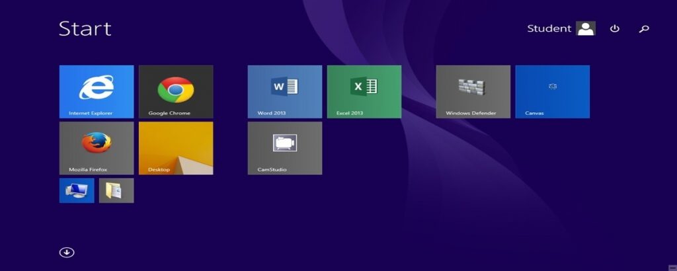Open the Internet Explorer tile

(x=97, y=91)
